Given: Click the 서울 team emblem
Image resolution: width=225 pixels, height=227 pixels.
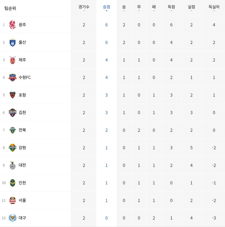Looking at the screenshot, I should point(12,200).
